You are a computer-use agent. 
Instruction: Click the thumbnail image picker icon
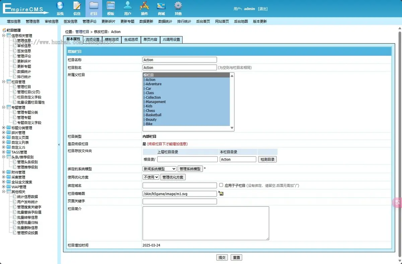(221, 193)
